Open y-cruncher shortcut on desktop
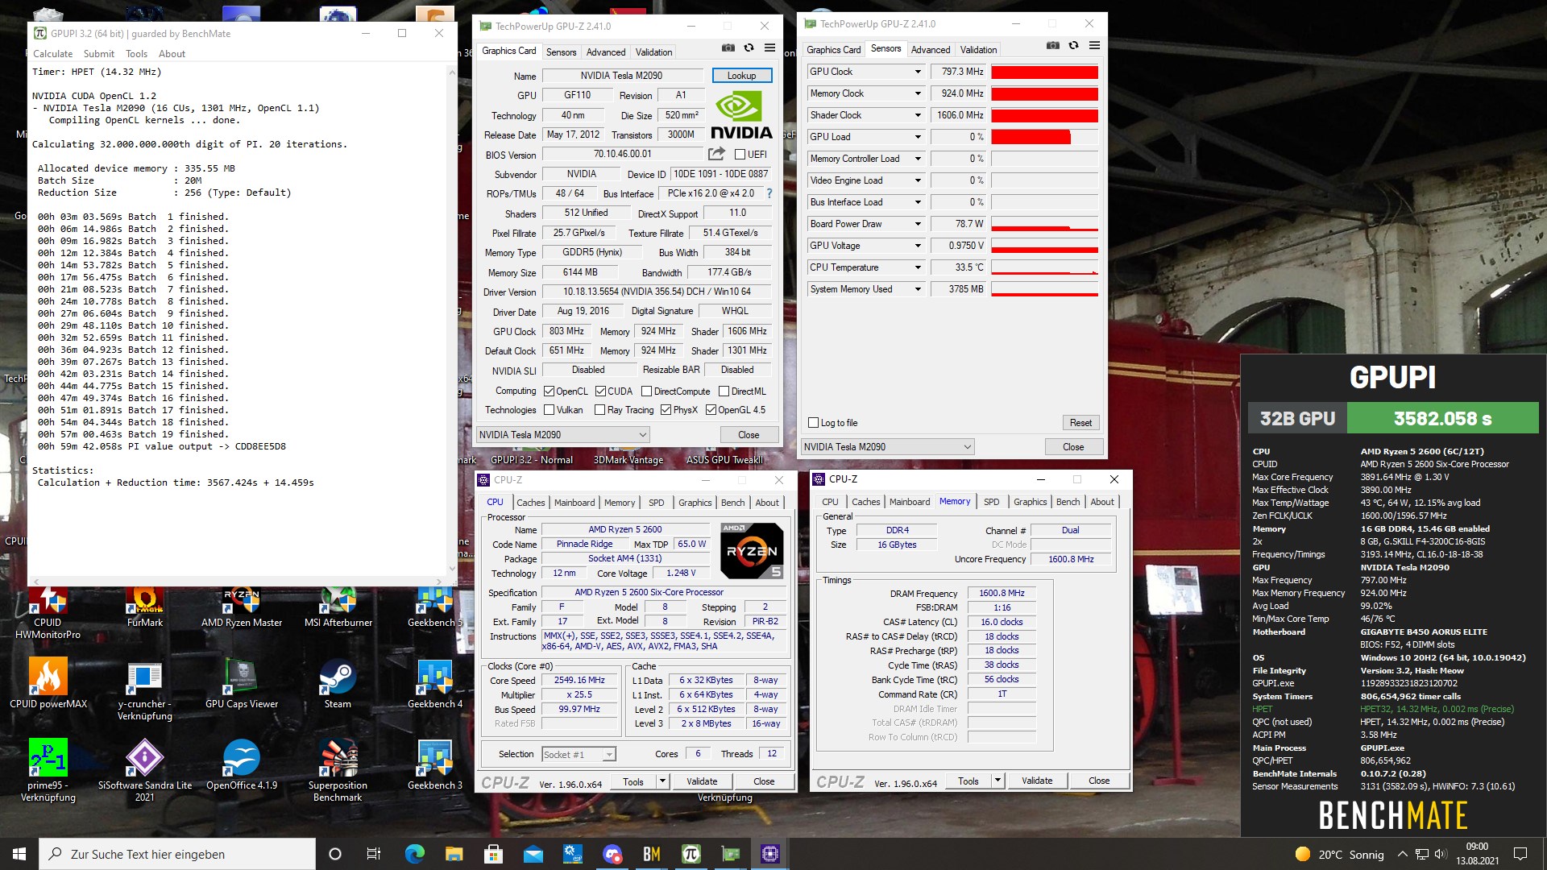 coord(145,690)
